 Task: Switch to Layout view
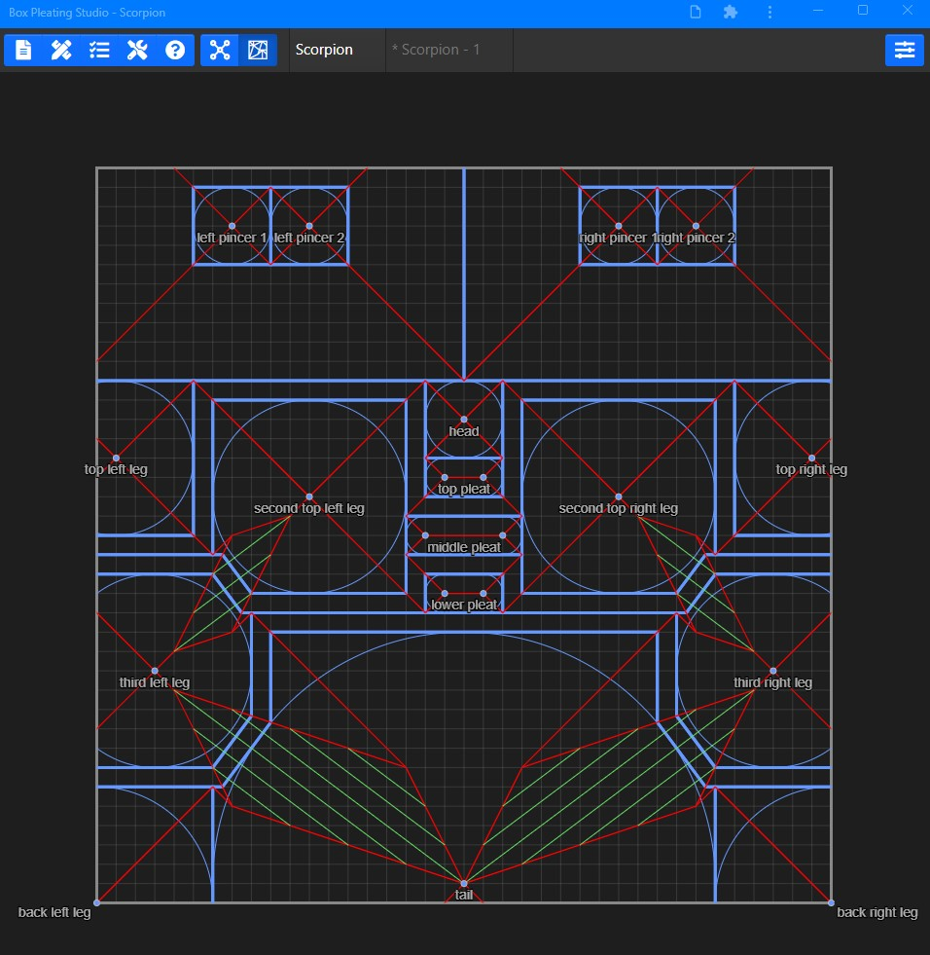coord(258,50)
